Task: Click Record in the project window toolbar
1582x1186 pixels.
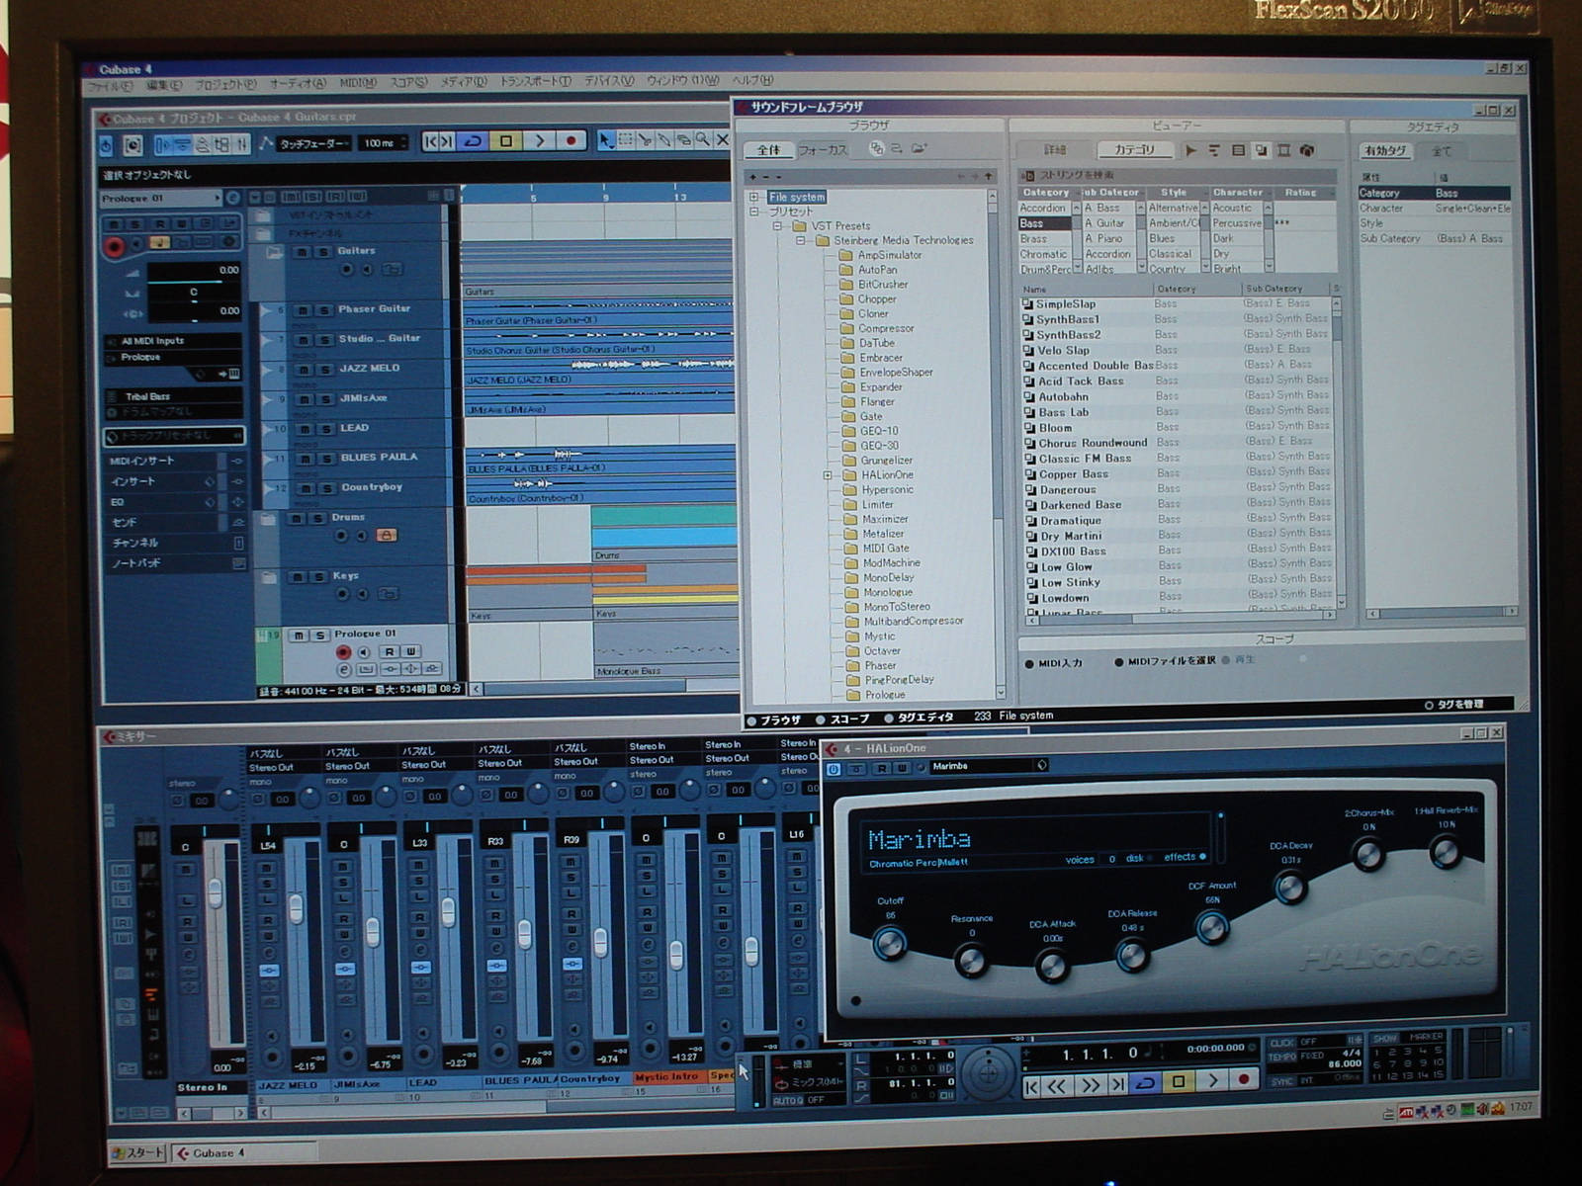Action: pos(571,141)
